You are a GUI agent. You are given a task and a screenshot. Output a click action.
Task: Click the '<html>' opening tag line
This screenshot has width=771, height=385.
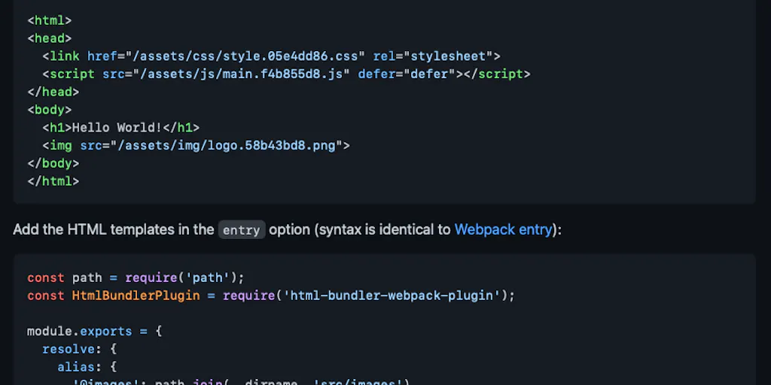49,20
